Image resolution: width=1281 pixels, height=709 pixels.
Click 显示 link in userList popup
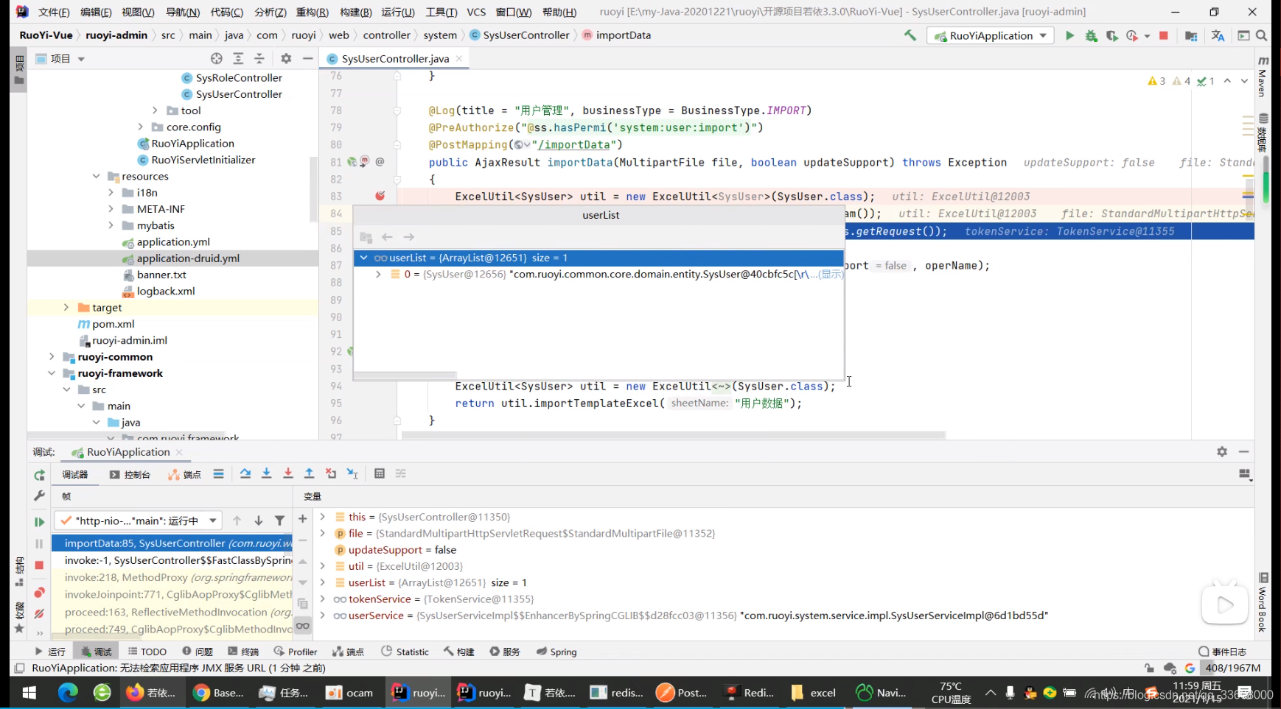pos(831,274)
